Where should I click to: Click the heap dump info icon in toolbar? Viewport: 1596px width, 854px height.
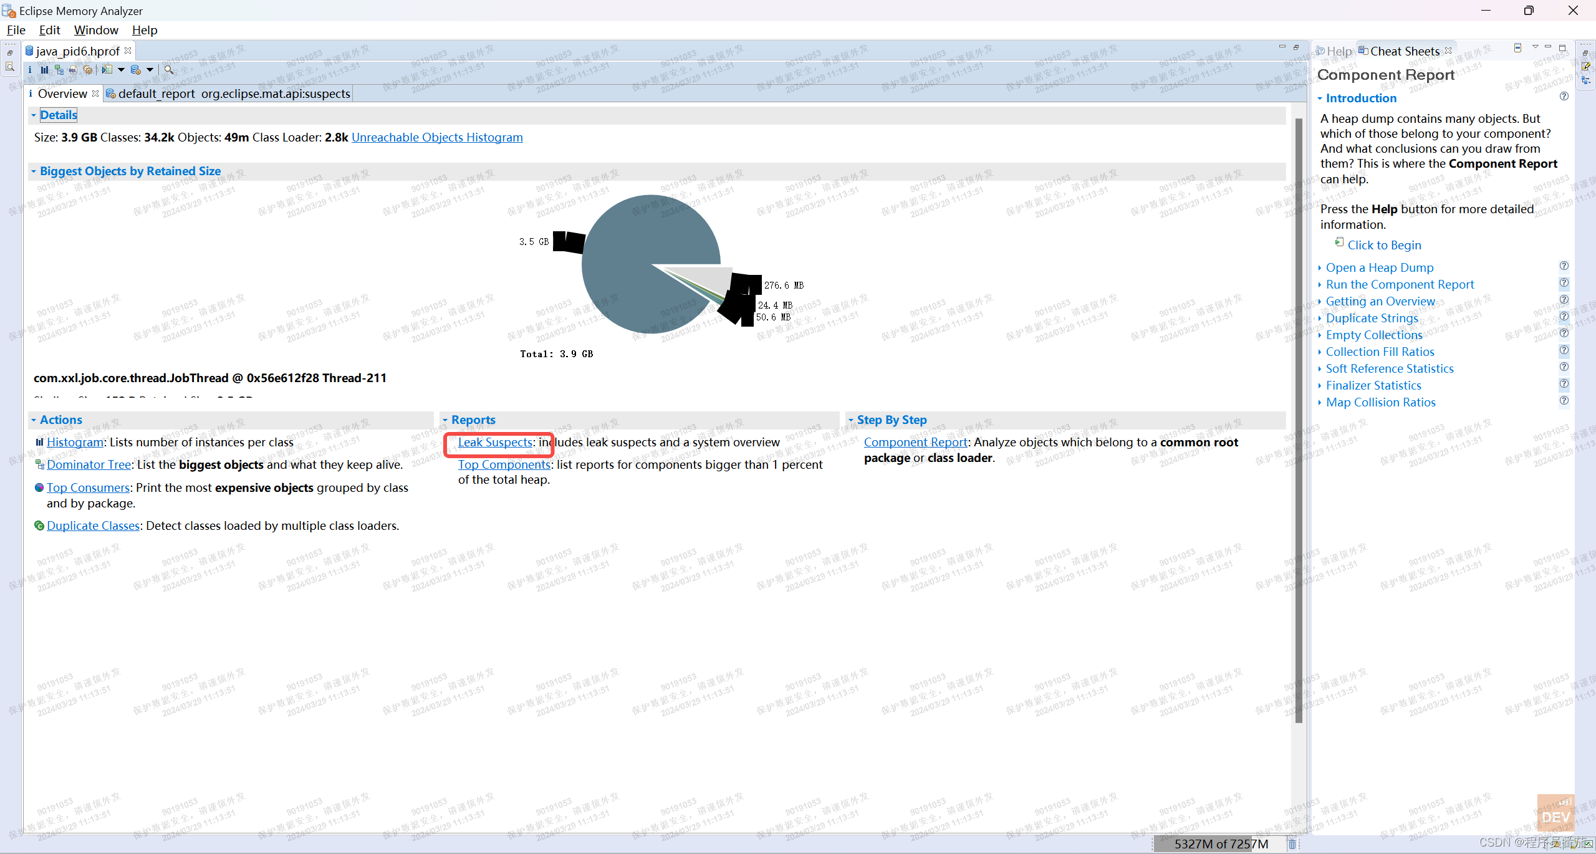tap(29, 70)
